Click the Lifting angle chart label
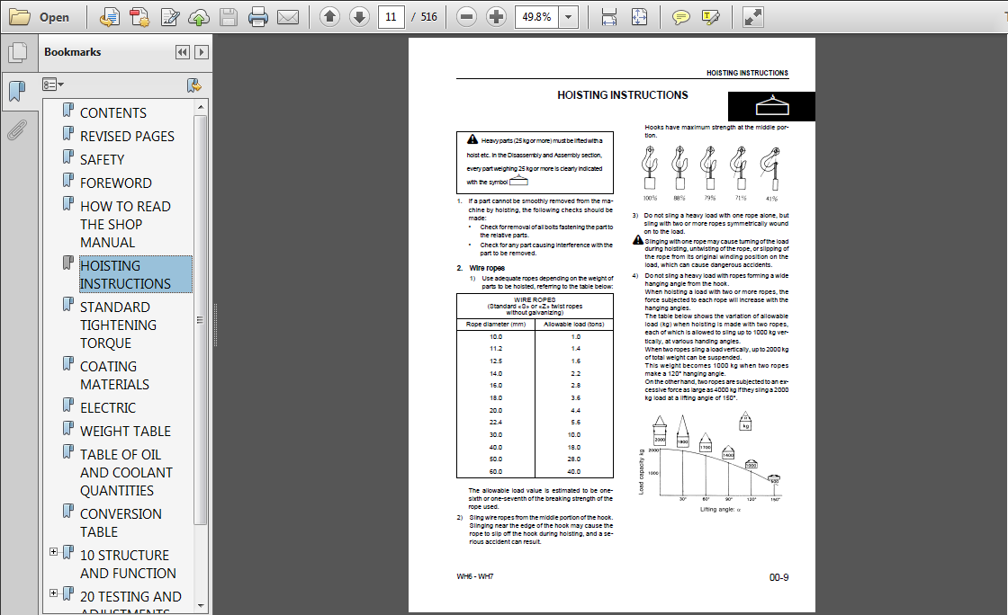1008x615 pixels. (721, 510)
